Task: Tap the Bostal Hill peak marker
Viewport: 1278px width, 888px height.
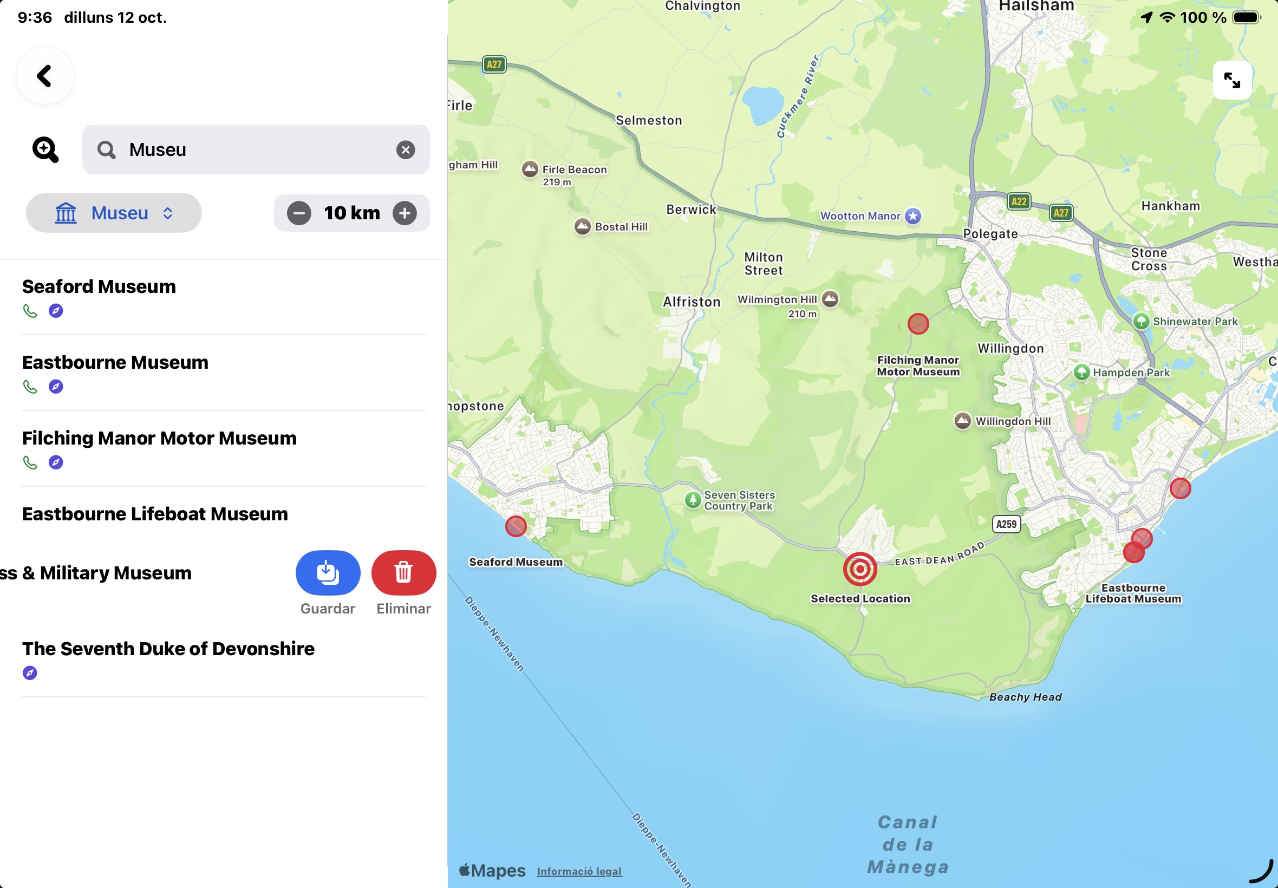Action: (x=583, y=226)
